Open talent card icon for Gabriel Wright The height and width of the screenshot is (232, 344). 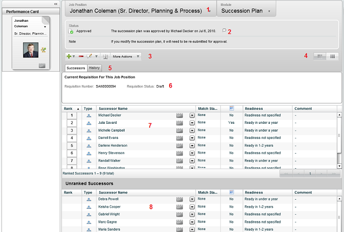[179, 215]
